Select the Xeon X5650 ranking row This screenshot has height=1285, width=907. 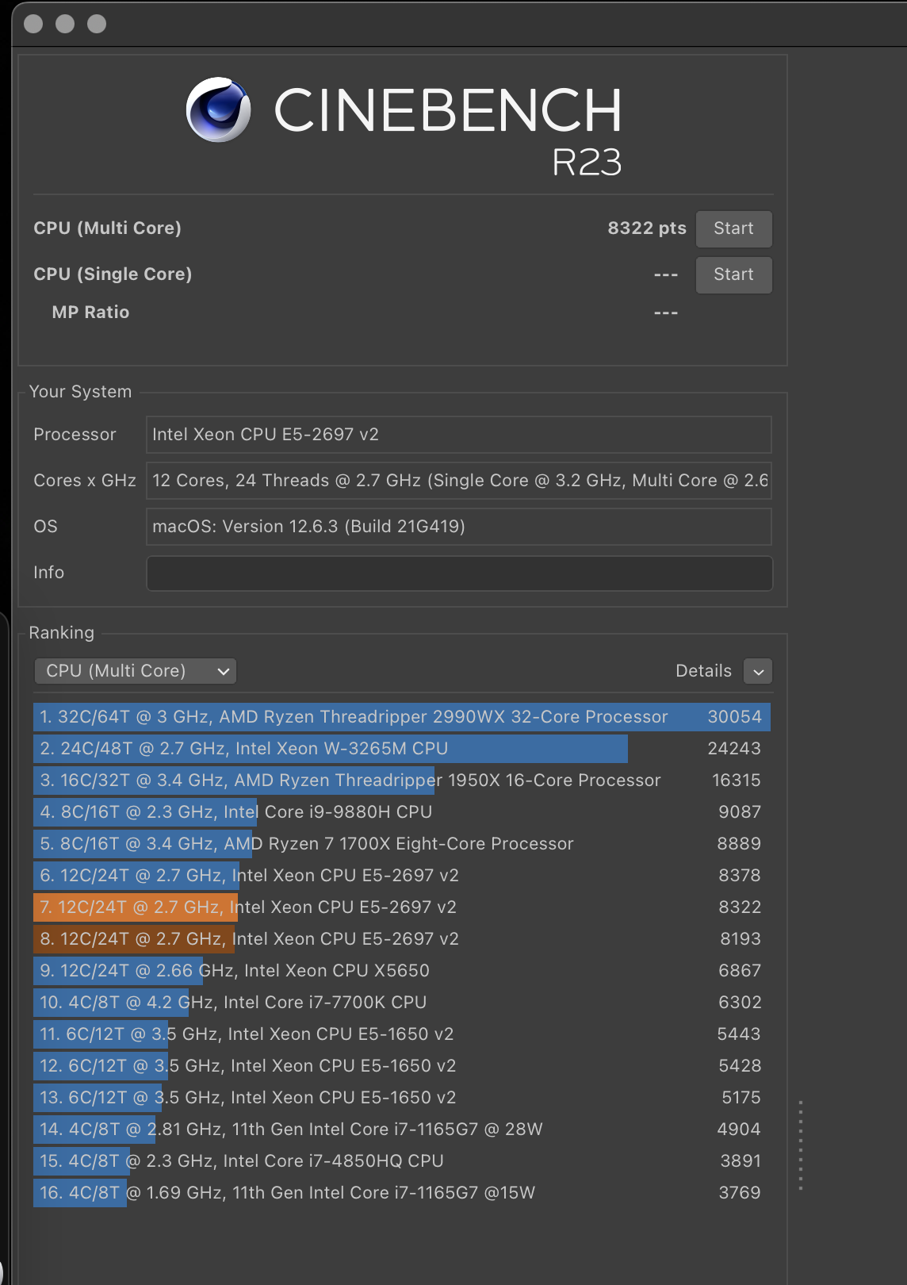coord(402,971)
